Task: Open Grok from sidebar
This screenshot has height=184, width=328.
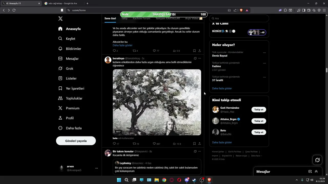Action: click(x=66, y=68)
